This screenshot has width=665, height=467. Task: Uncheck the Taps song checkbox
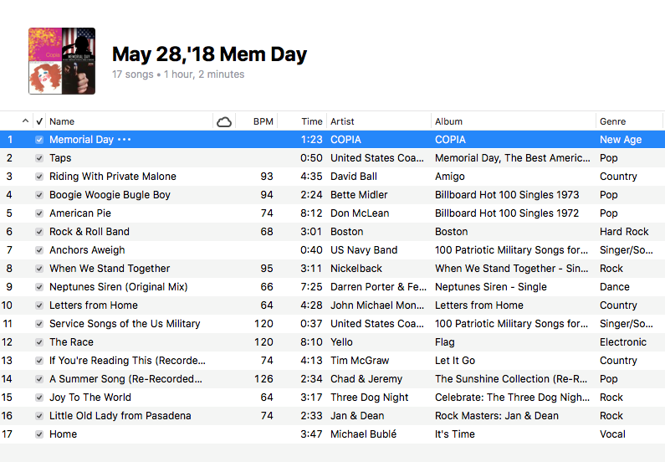click(x=39, y=158)
